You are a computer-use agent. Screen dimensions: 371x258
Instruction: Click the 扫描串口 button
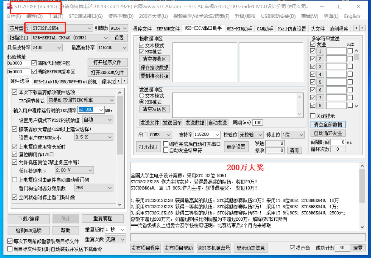point(19,38)
